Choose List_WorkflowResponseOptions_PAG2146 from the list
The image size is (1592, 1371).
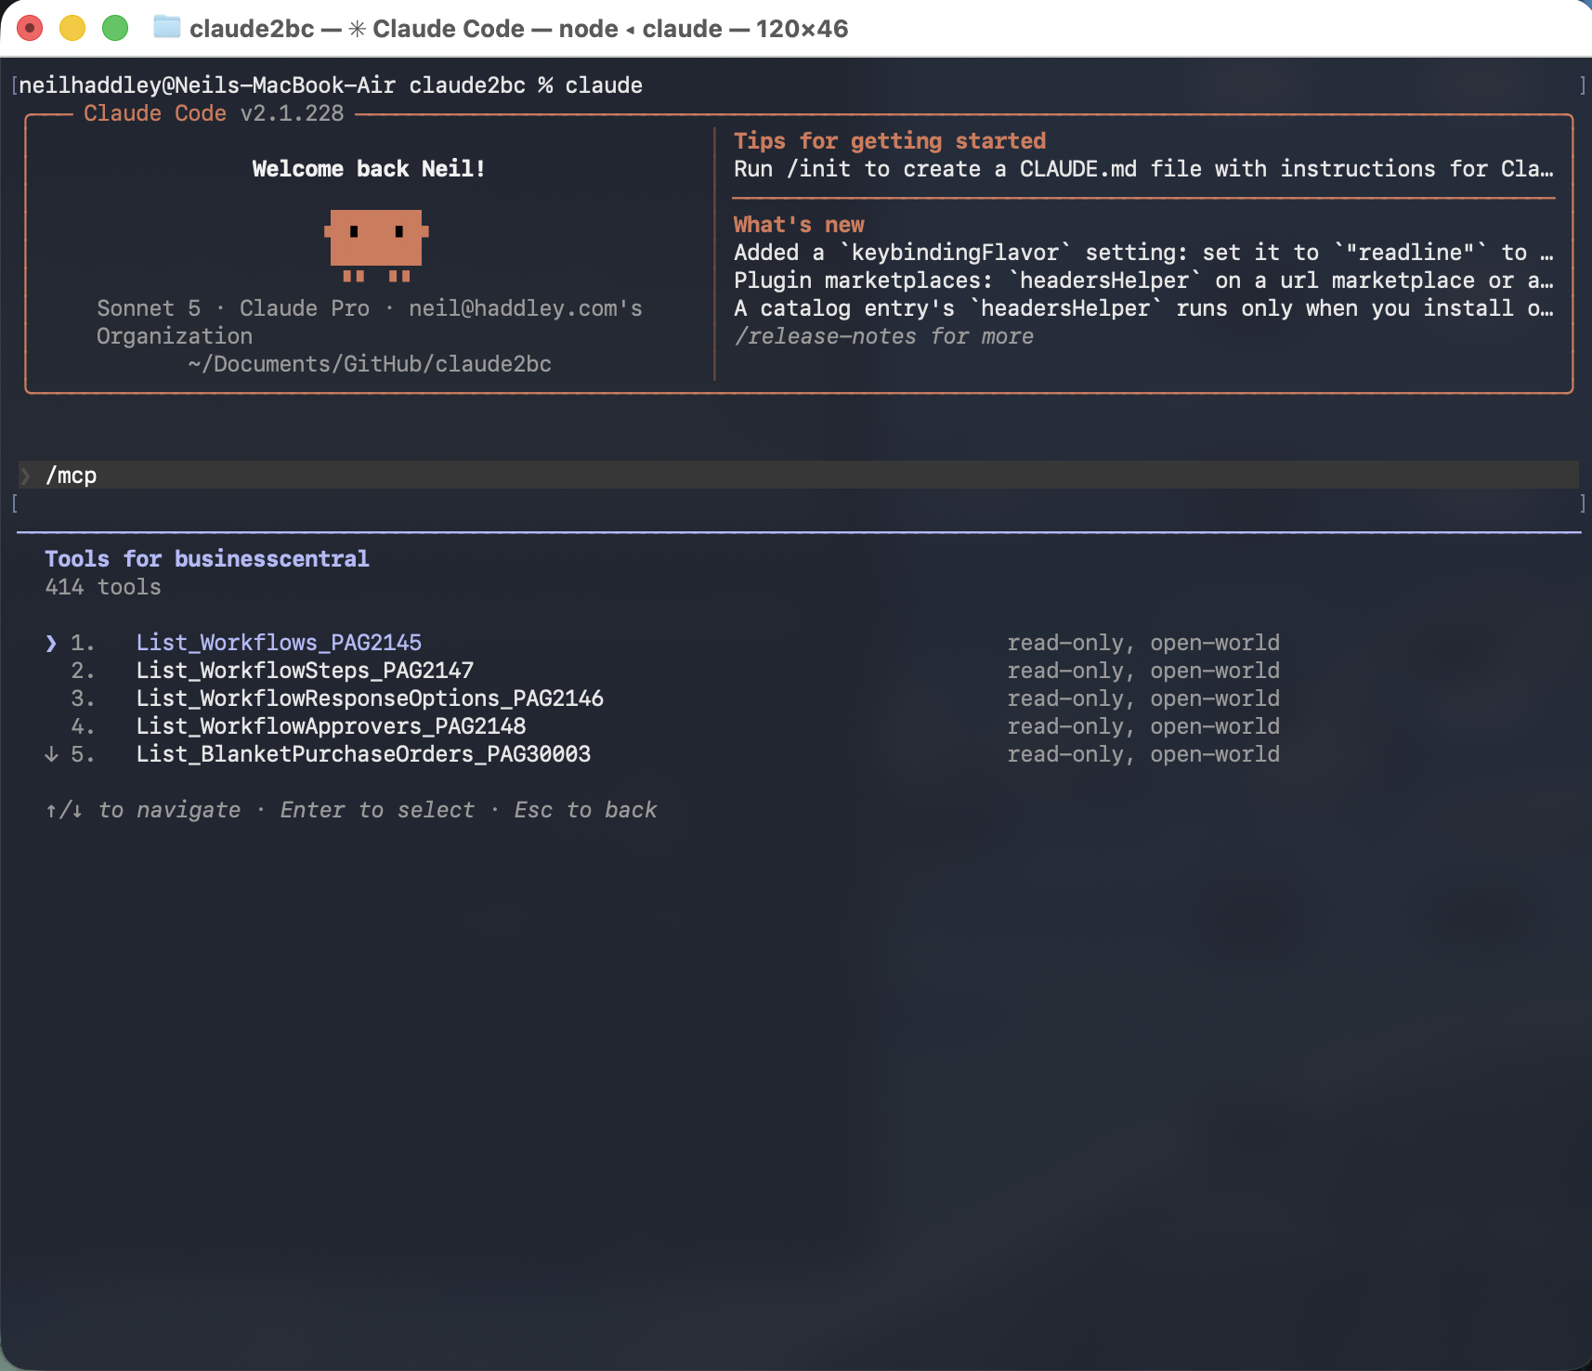click(x=370, y=699)
